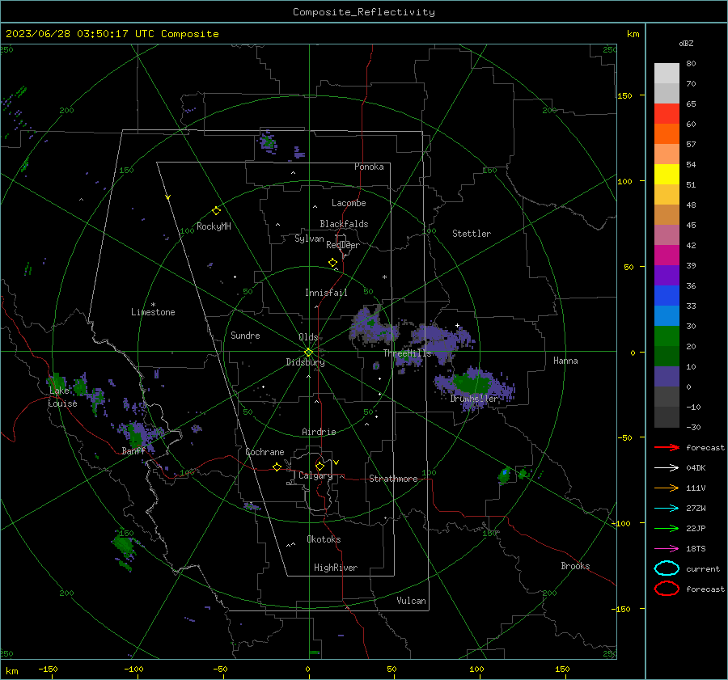Click the green echo cell near Banff
The width and height of the screenshot is (728, 680).
coord(136,437)
